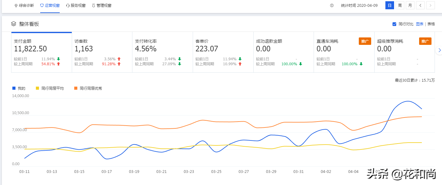
Task: Select the 日 daily view button
Action: tap(390, 5)
